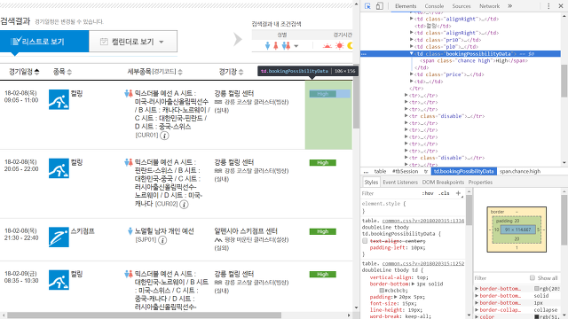Image resolution: width=568 pixels, height=319 pixels.
Task: Click High badge for ski jumping session
Action: click(323, 231)
